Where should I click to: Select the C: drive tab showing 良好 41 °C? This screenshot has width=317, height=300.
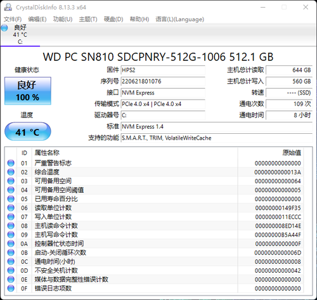(20, 35)
